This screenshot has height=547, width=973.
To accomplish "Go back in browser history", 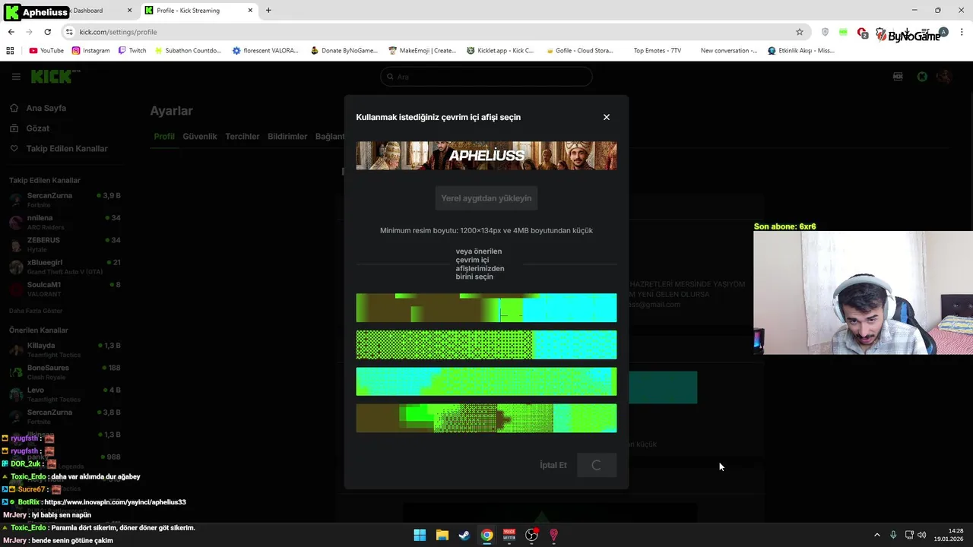I will click(11, 32).
